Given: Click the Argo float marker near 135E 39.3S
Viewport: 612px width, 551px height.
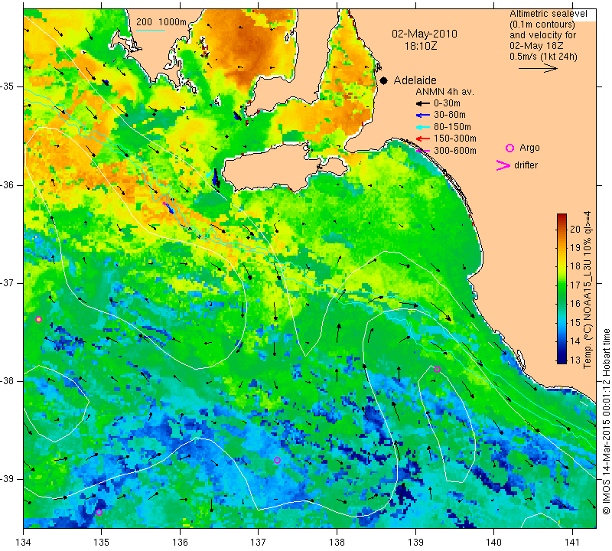Looking at the screenshot, I should 99,512.
